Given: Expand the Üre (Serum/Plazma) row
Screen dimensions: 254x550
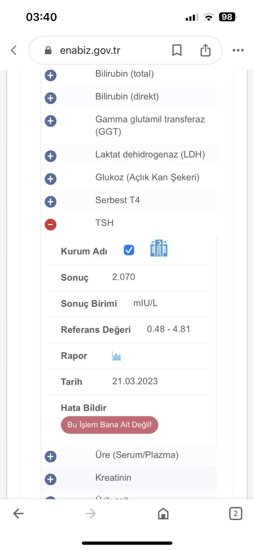Looking at the screenshot, I should pyautogui.click(x=50, y=457).
